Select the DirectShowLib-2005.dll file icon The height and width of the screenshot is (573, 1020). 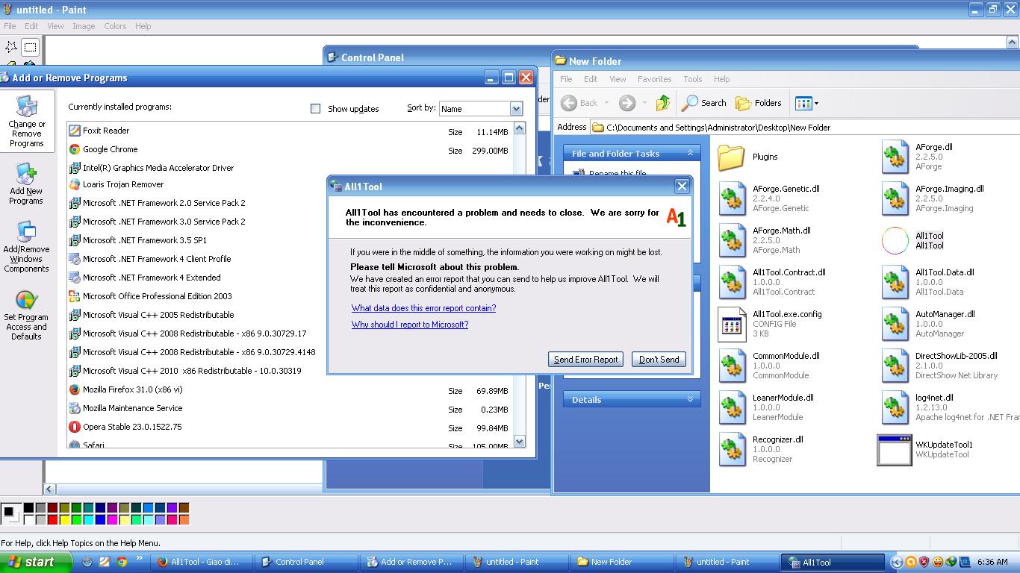tap(895, 366)
